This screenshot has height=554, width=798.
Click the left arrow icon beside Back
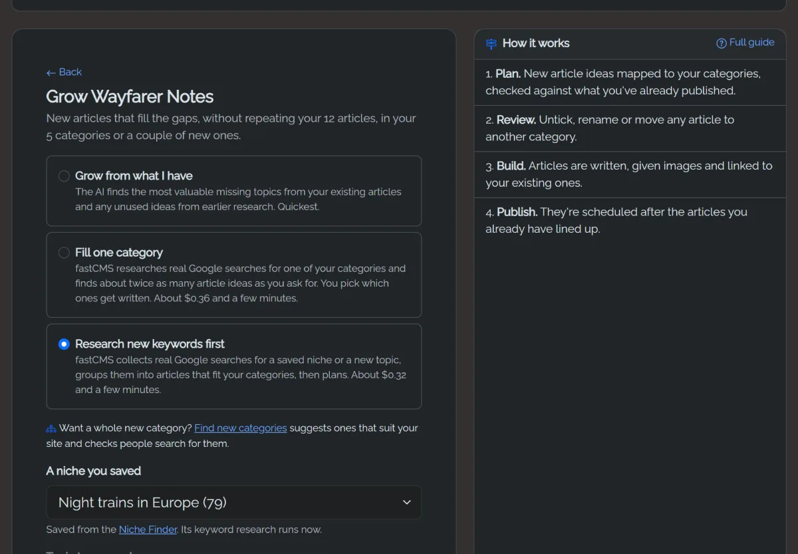(51, 72)
